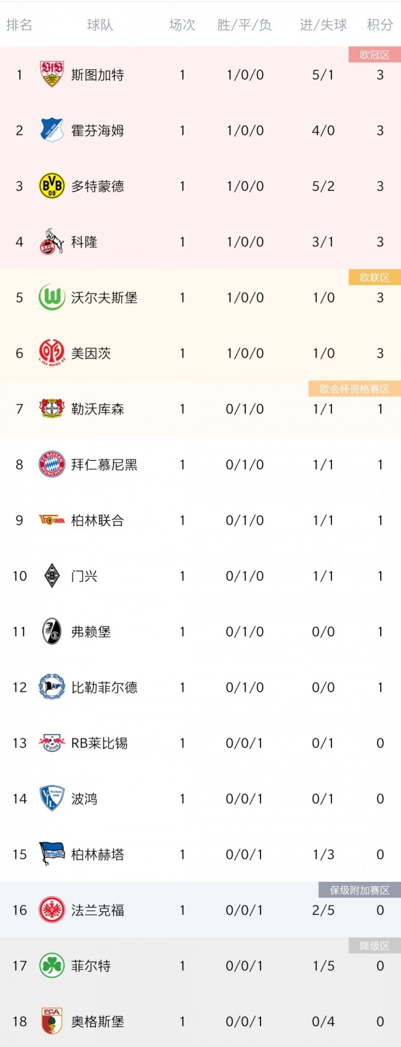Click the Union Berlin logo
401x1047 pixels.
(52, 520)
